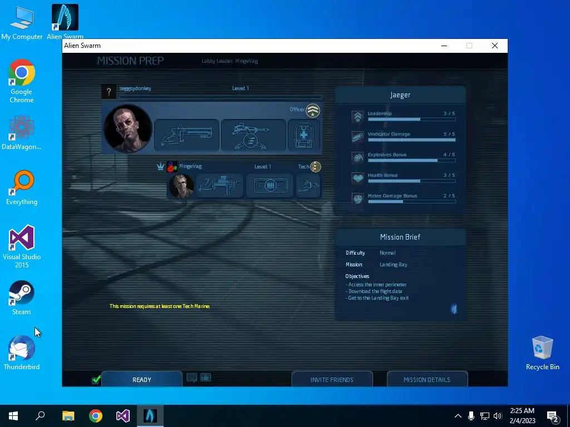The width and height of the screenshot is (570, 427).
Task: Click the Vindicator Damage skill bar
Action: [x=411, y=140]
